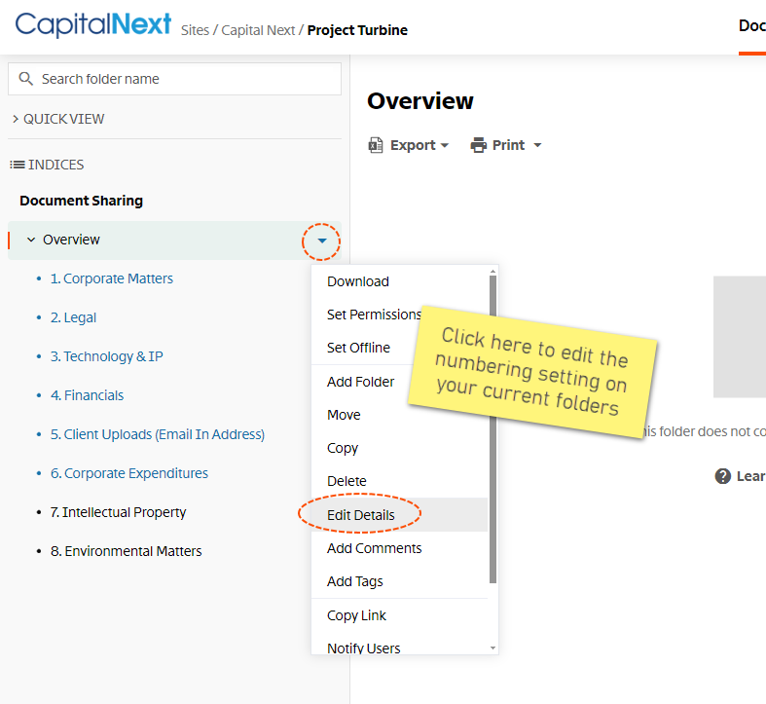Choose Add Folder from the menu
This screenshot has height=704, width=766.
coord(360,382)
